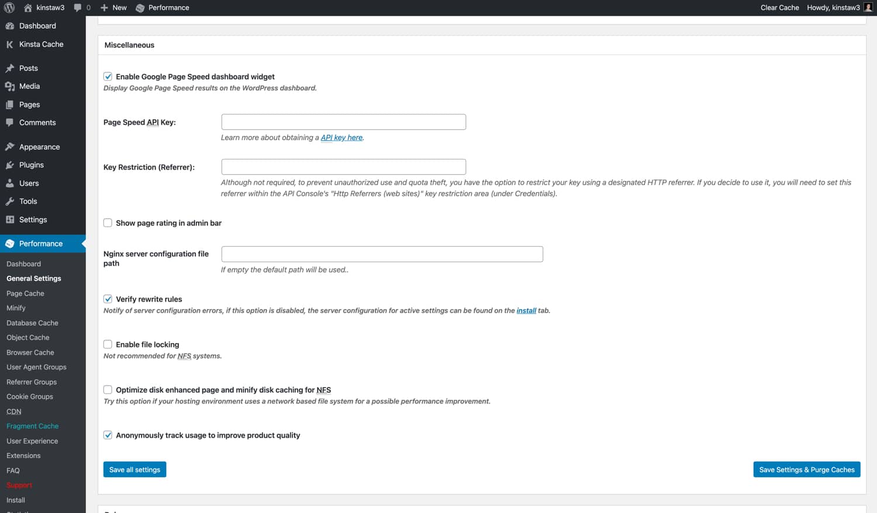Enable Show page rating in admin bar
The height and width of the screenshot is (513, 877).
click(108, 223)
